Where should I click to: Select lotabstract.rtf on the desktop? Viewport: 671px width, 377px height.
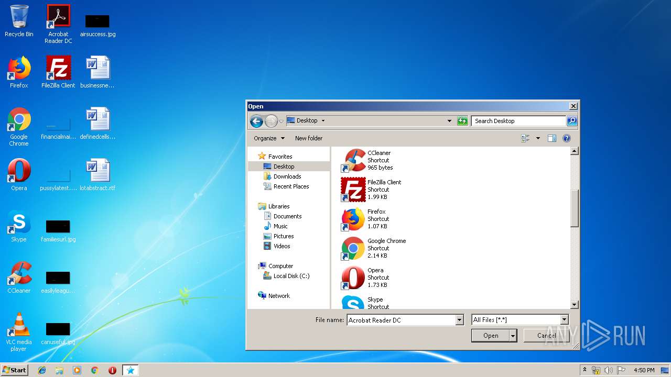coord(98,175)
